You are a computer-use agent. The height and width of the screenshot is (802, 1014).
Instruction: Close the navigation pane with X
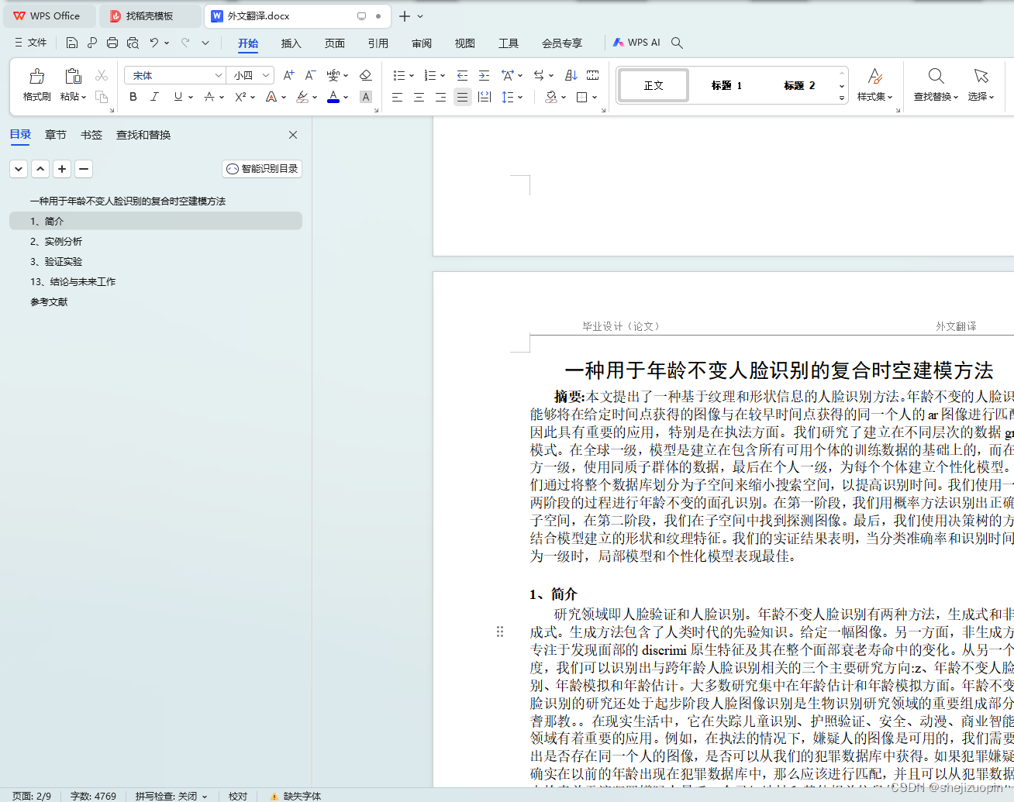tap(293, 135)
